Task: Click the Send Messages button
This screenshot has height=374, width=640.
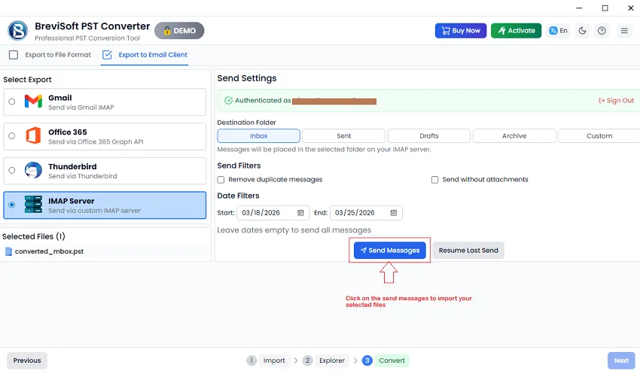Action: [390, 251]
